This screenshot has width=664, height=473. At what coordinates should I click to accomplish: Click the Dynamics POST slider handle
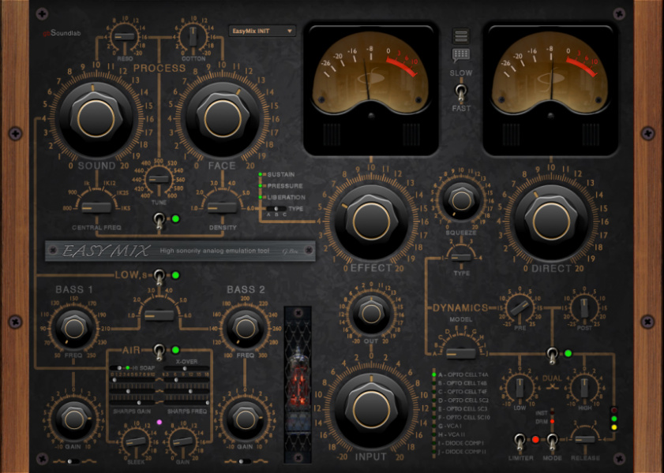point(584,308)
